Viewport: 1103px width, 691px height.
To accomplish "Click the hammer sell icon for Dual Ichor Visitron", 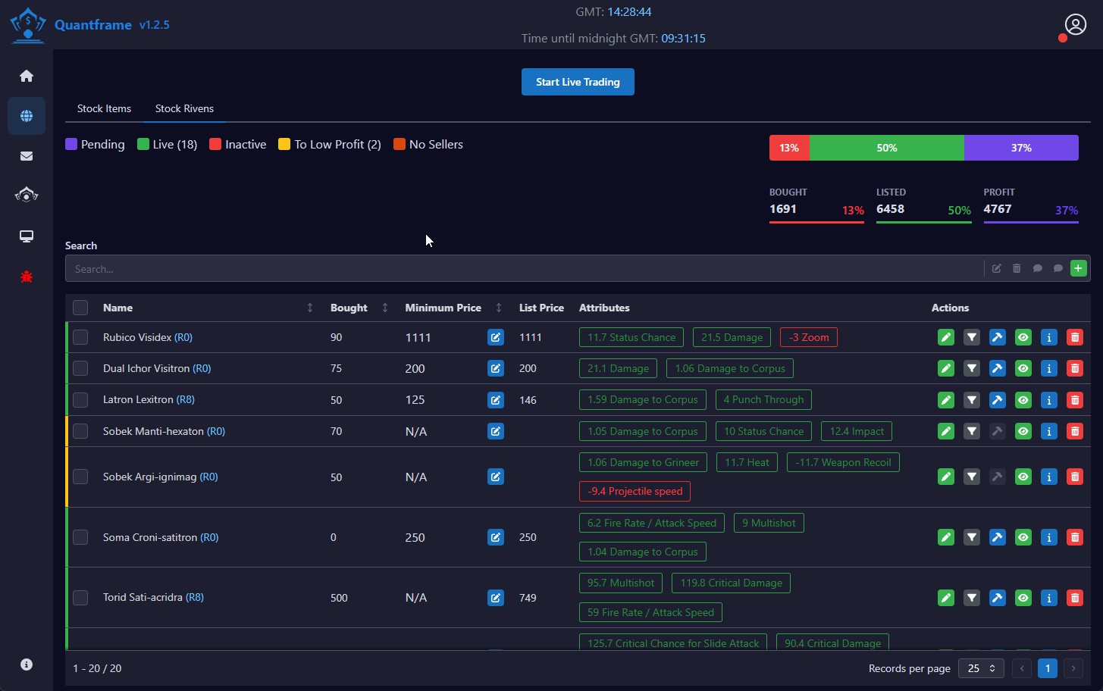I will point(998,368).
